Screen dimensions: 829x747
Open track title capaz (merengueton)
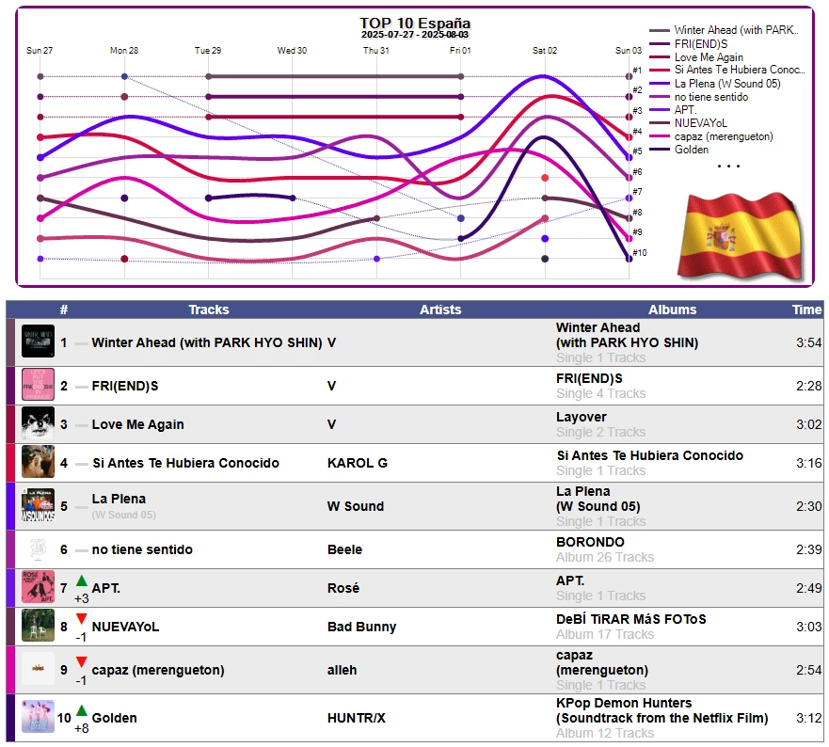click(157, 670)
